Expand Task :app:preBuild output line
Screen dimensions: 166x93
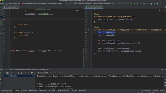(38, 84)
